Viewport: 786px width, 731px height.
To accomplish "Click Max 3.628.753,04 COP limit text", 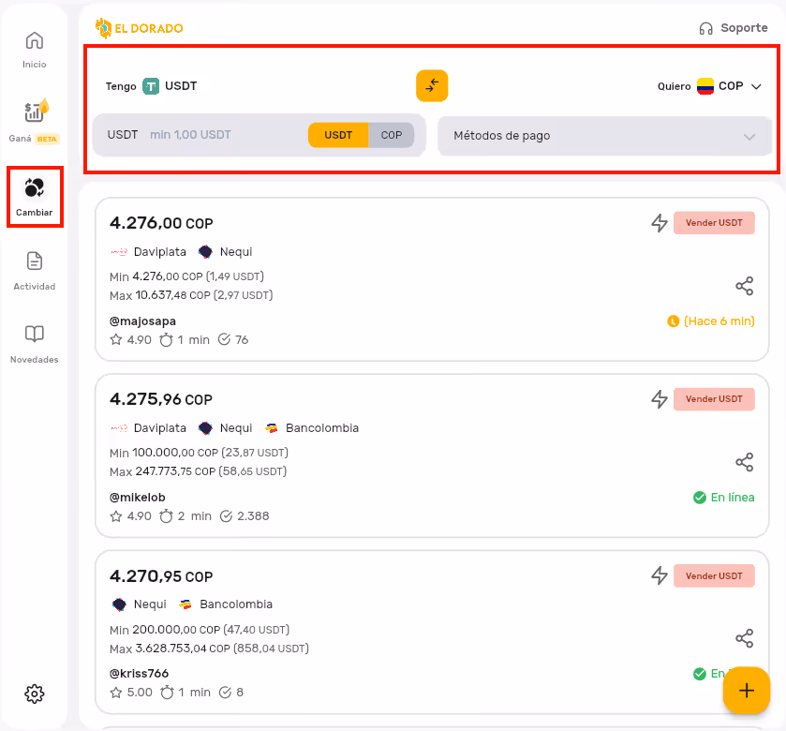I will tap(209, 649).
